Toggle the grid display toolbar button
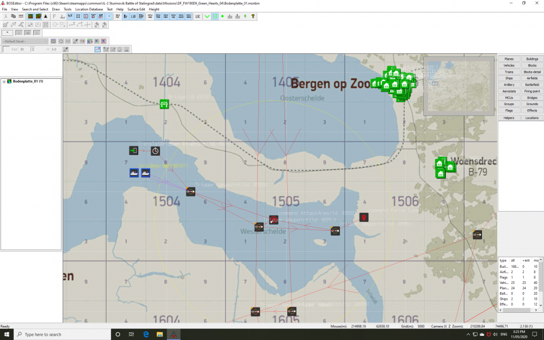This screenshot has width=544, height=340. 78,16
